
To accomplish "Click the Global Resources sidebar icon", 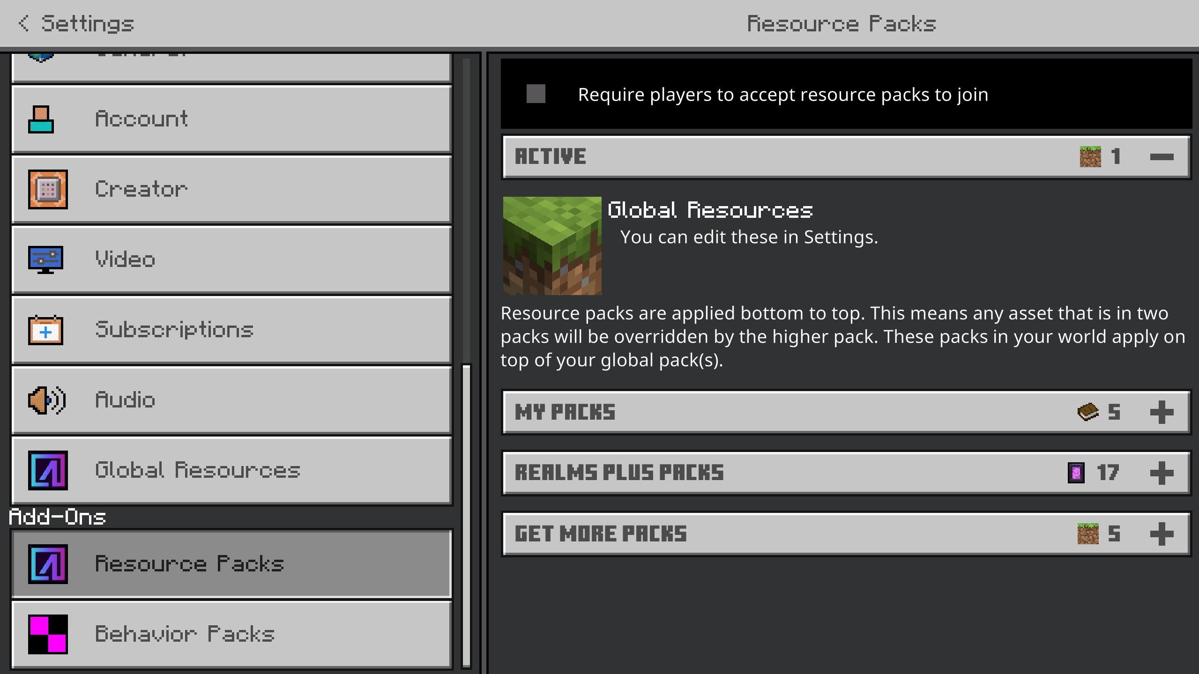I will [x=48, y=470].
